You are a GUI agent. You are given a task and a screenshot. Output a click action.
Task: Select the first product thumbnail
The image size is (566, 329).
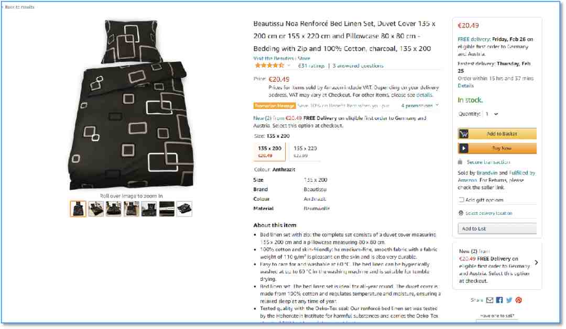tap(78, 209)
